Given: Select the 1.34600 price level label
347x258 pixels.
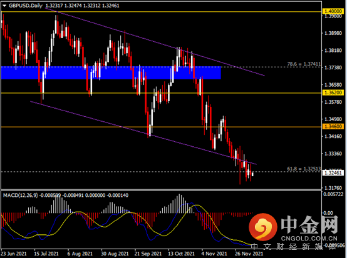Looking at the screenshot, I should [333, 126].
